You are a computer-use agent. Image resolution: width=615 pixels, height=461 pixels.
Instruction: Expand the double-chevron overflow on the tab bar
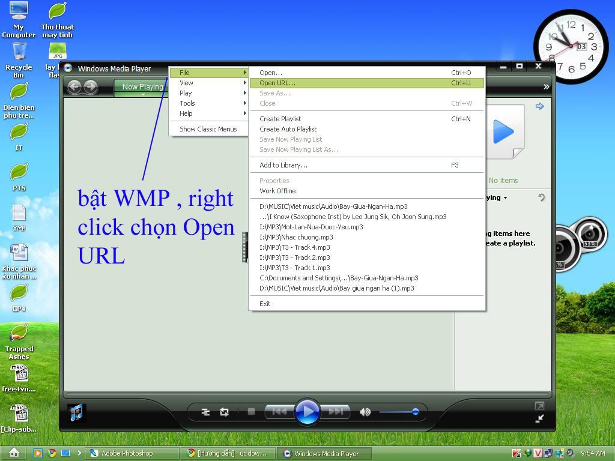pos(546,87)
